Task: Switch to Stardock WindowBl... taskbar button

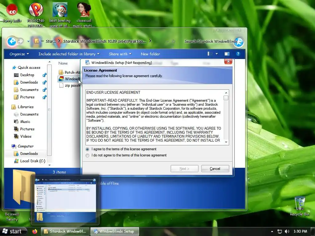Action: coord(65,231)
